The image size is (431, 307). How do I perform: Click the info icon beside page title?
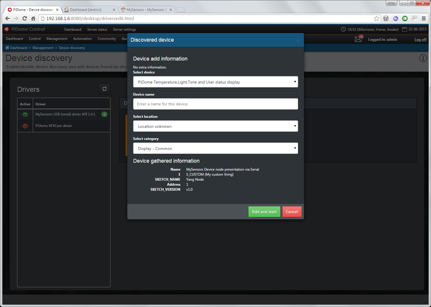[x=423, y=58]
